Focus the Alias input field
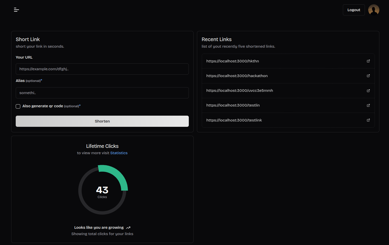389x245 pixels. pyautogui.click(x=102, y=93)
